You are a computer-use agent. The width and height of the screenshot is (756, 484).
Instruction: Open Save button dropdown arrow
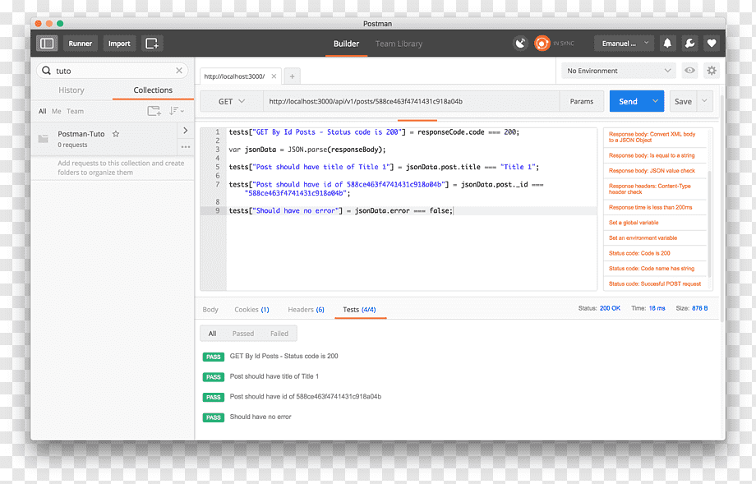click(x=704, y=101)
